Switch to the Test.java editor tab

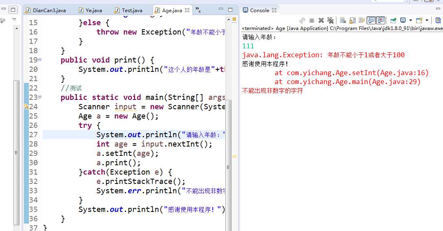129,11
